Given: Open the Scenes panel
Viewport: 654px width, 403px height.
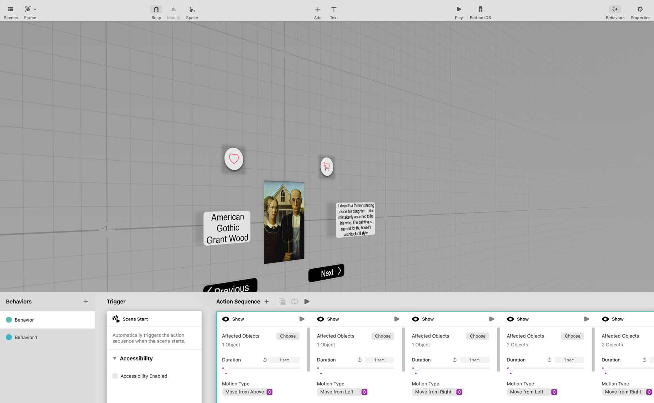Looking at the screenshot, I should point(11,12).
